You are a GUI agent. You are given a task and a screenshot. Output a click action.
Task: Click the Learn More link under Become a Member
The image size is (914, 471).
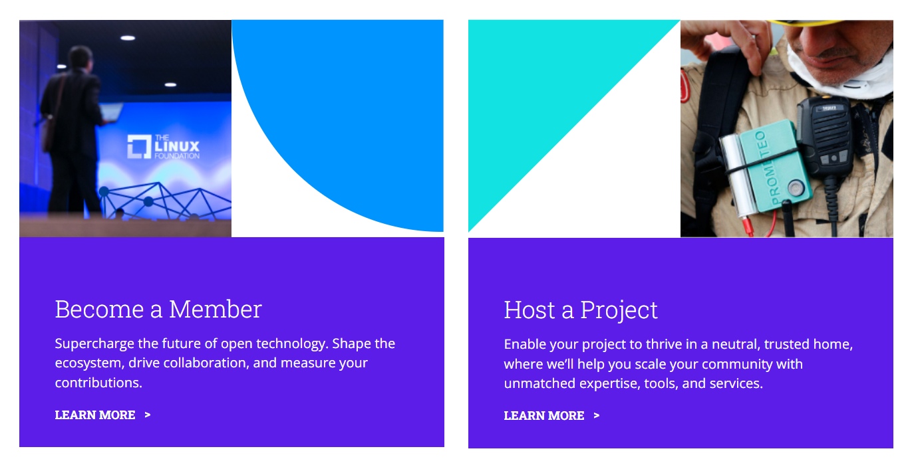click(x=95, y=415)
